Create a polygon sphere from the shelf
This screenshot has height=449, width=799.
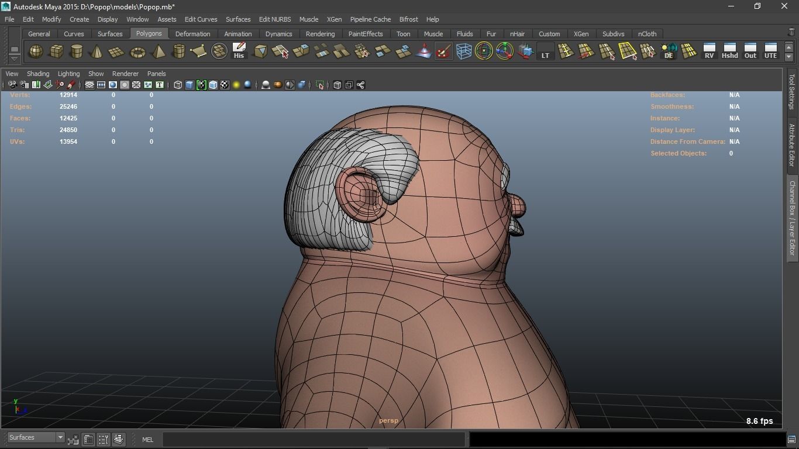[36, 52]
